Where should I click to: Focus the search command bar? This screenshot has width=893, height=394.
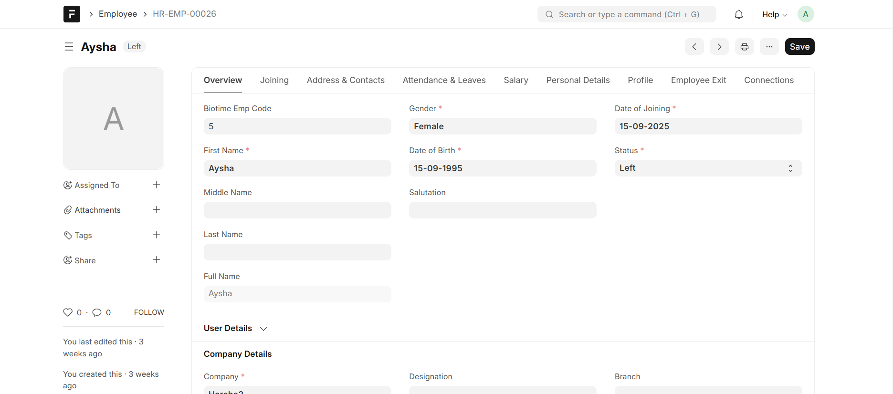pos(626,14)
